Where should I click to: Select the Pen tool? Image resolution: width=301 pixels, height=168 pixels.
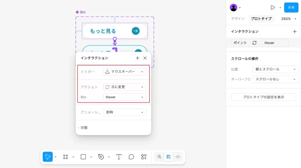pos(101,157)
